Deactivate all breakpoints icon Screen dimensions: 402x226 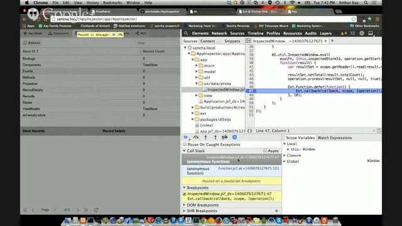pos(225,137)
